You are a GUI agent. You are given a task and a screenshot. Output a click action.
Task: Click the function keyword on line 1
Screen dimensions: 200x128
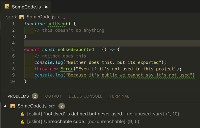pyautogui.click(x=34, y=24)
